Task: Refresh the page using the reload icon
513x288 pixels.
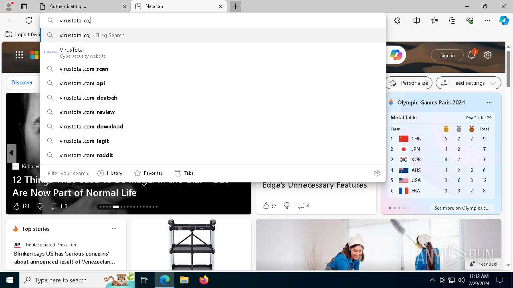Action: [29, 20]
